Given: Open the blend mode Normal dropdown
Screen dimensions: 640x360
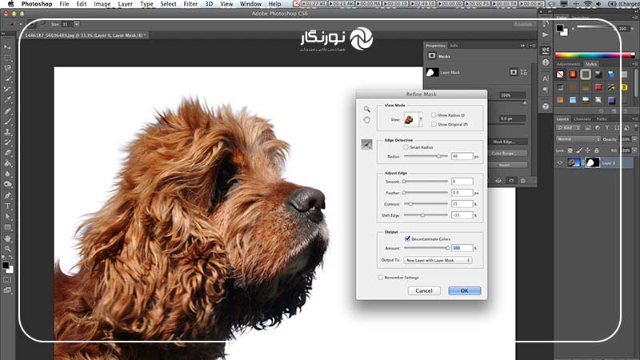Looking at the screenshot, I should point(578,139).
